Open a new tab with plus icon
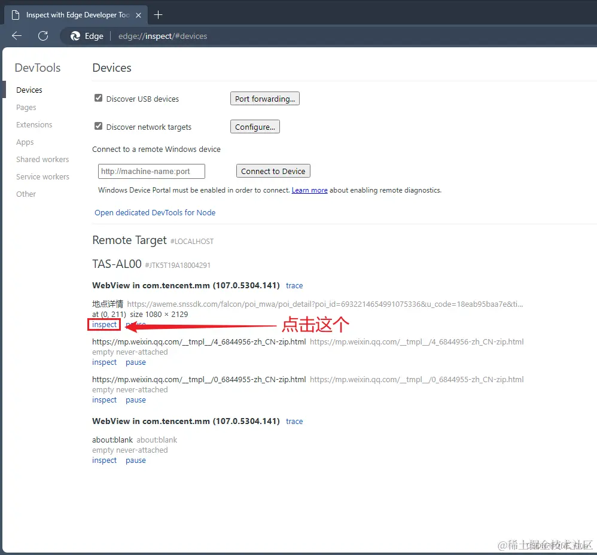Viewport: 597px width, 555px height. click(x=158, y=15)
